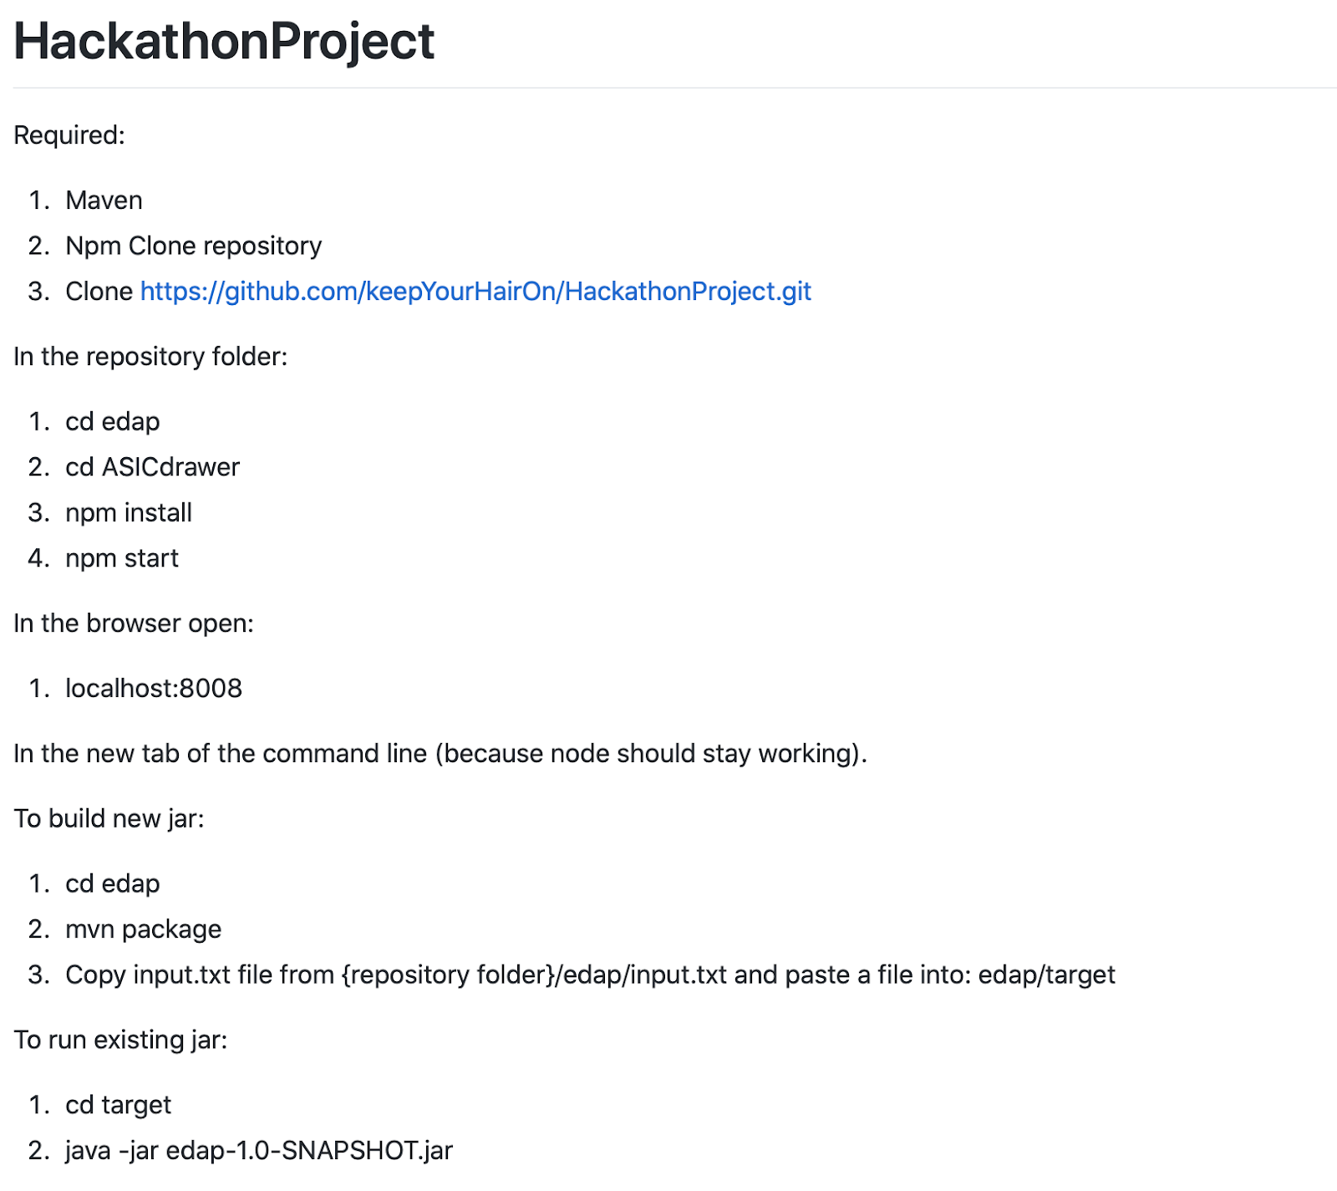Image resolution: width=1337 pixels, height=1191 pixels.
Task: Click 'In the repository folder:' text
Action: 150,357
